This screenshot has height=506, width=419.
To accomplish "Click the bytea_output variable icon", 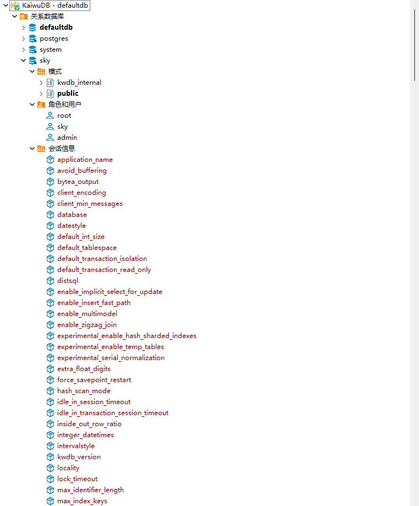I will click(x=50, y=182).
